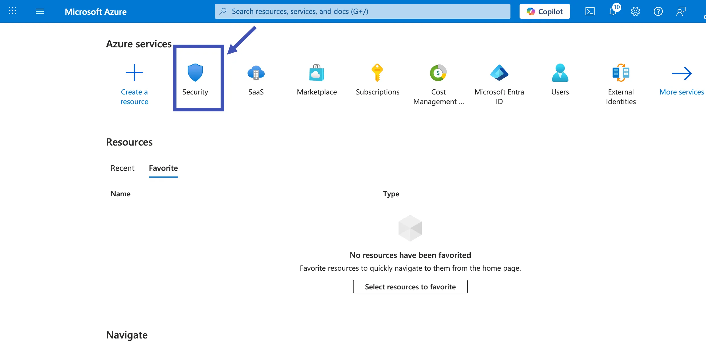Click the More services arrow
This screenshot has height=345, width=706.
[x=682, y=73]
